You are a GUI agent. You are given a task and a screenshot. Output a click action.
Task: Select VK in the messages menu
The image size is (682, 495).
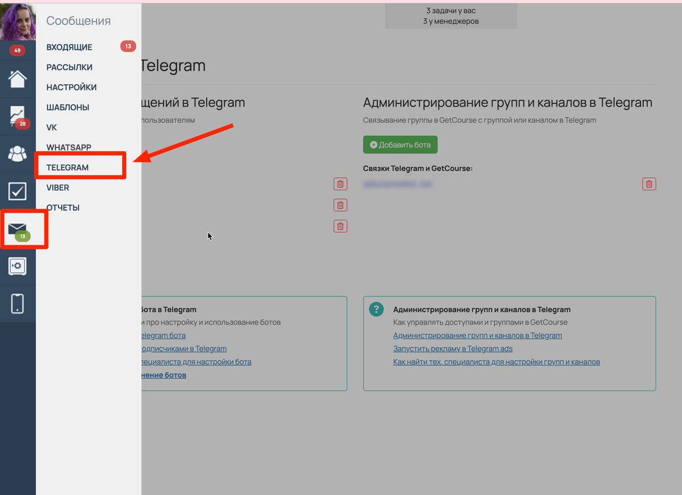[x=52, y=127]
